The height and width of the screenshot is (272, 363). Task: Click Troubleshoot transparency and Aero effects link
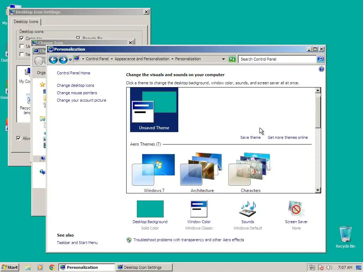189,240
